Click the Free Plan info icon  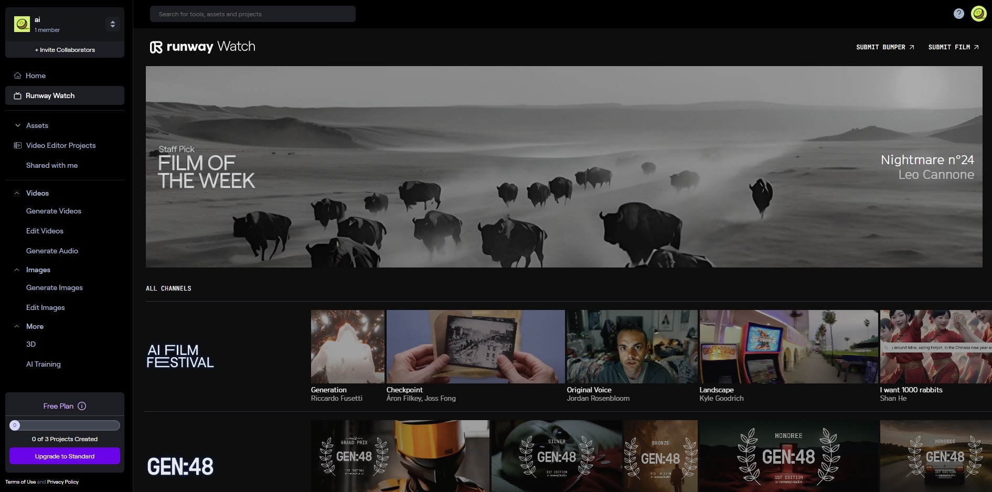click(x=82, y=406)
